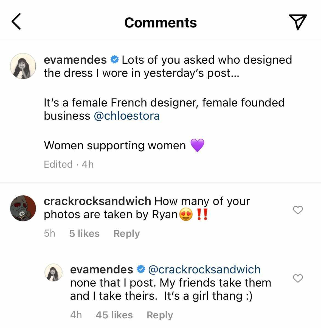Click the verified badge in evamendes reply

141,269
